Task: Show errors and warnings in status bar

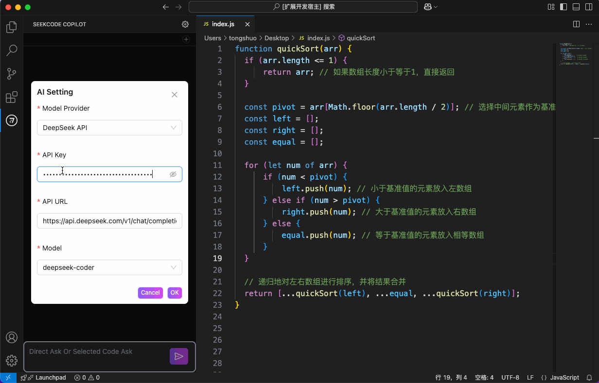Action: (x=87, y=378)
